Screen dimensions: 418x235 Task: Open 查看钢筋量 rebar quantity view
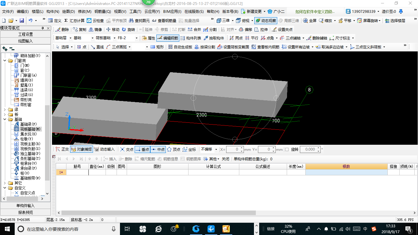(164, 21)
